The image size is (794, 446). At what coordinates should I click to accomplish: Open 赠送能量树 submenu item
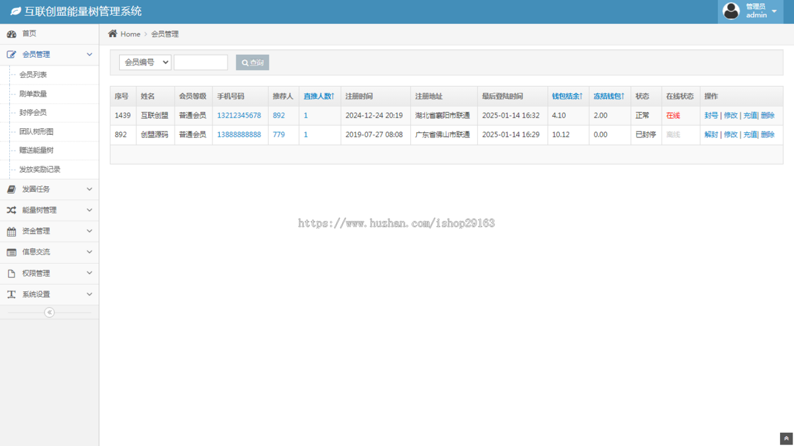[36, 151]
